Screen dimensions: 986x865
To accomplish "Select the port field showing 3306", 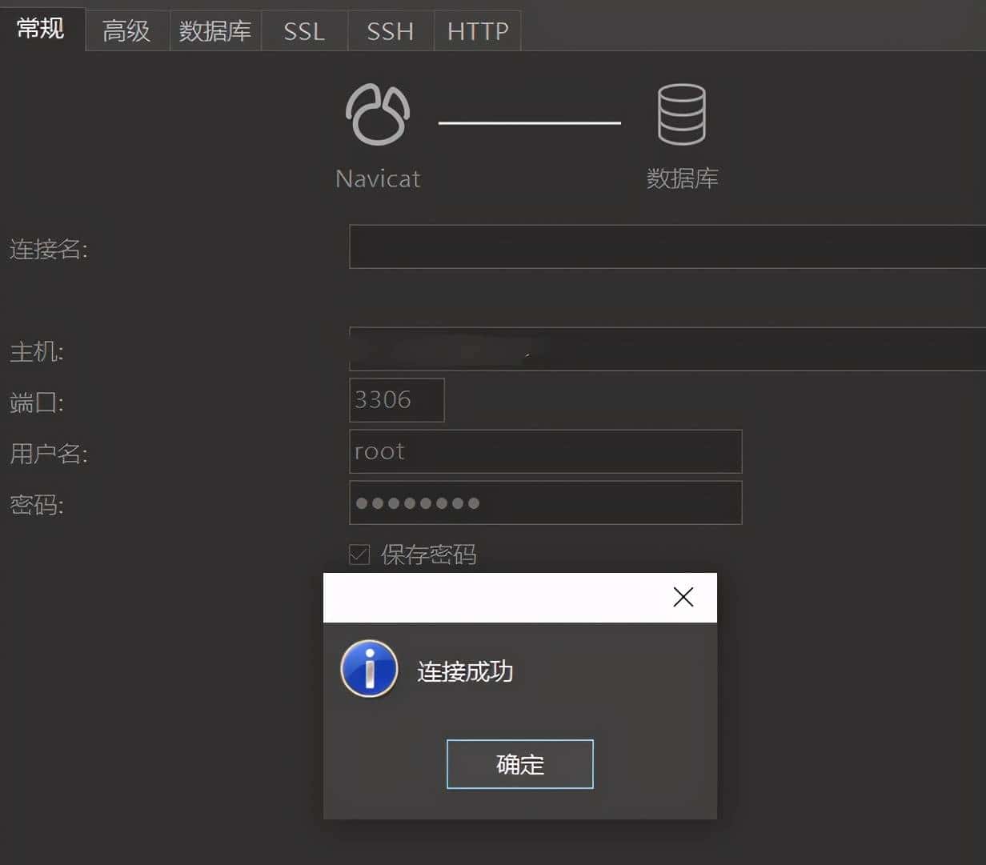I will point(396,400).
